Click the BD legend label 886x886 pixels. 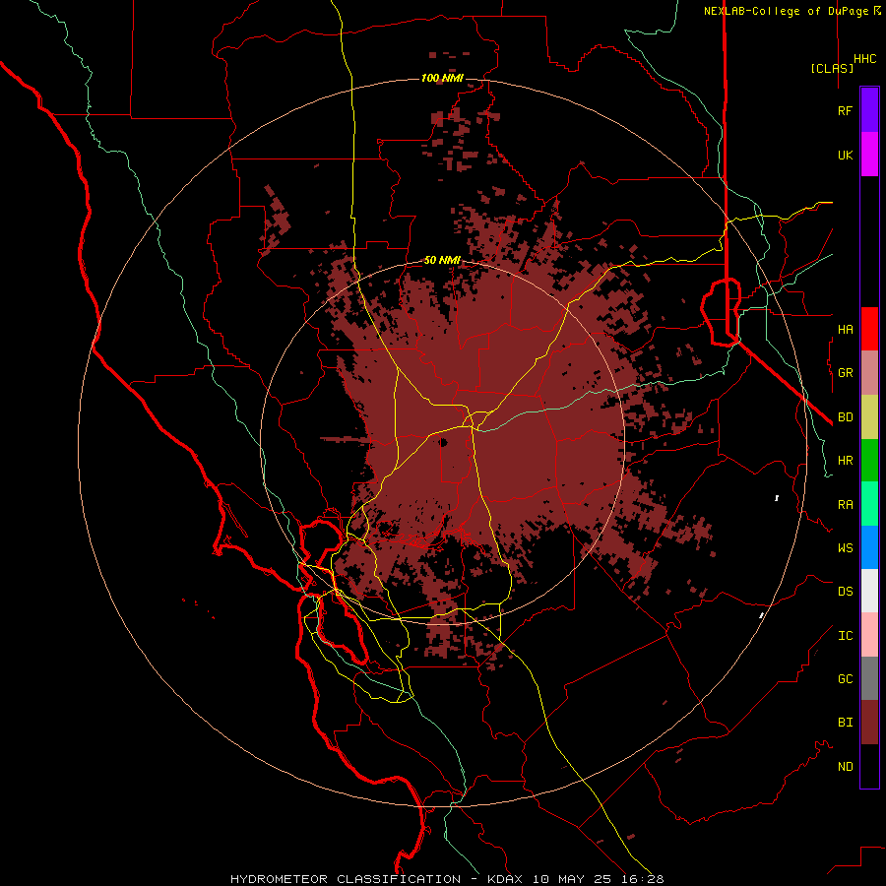[x=845, y=416]
